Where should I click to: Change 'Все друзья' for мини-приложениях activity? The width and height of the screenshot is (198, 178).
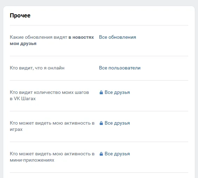click(117, 154)
